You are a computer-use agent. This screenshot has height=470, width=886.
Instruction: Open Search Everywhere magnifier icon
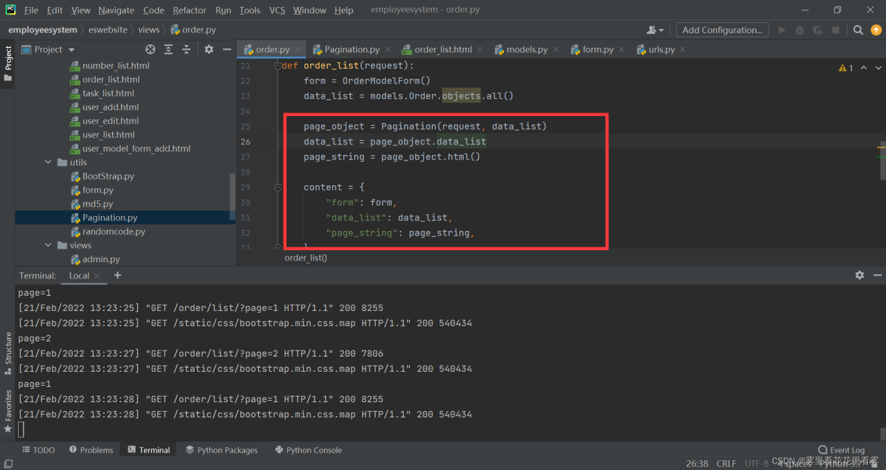click(858, 30)
